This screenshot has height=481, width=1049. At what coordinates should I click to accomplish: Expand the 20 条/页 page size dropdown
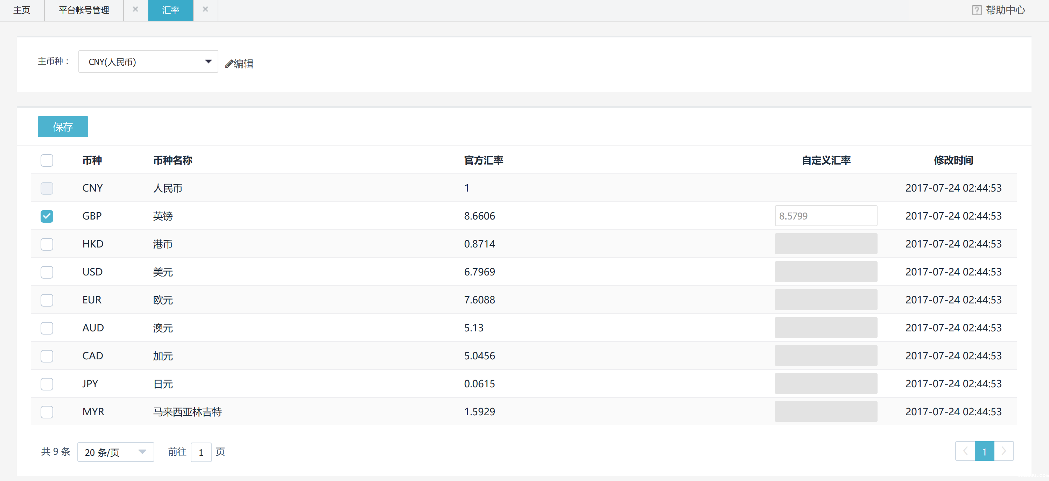(115, 452)
